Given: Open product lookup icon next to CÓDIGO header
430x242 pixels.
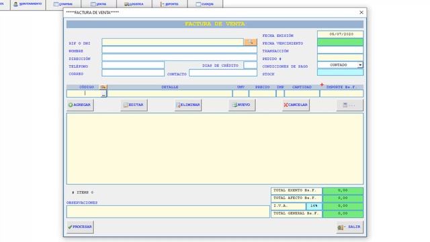Looking at the screenshot, I should pos(103,87).
